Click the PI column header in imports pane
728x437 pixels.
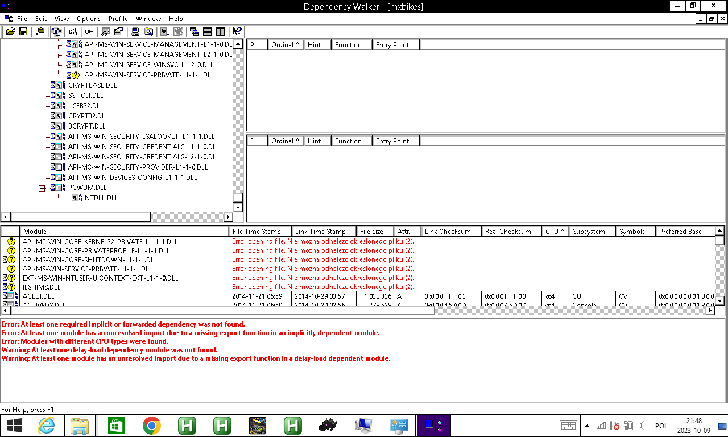[x=258, y=45]
